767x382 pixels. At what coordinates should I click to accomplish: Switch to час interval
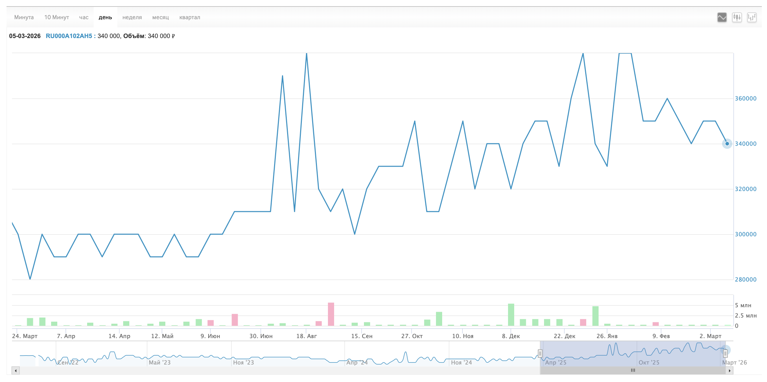tap(84, 17)
